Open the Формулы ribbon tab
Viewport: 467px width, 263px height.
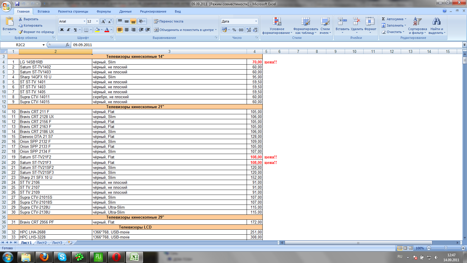(x=104, y=11)
